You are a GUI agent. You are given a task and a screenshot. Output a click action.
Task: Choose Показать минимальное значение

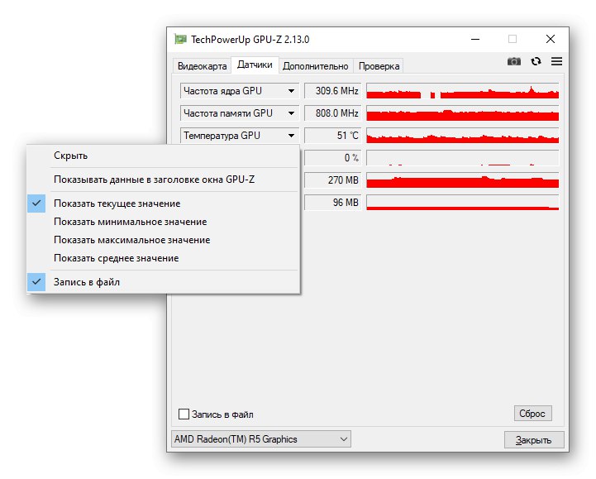164,222
